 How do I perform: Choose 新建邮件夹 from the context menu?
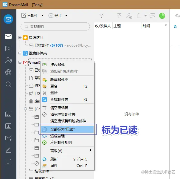click(67, 80)
